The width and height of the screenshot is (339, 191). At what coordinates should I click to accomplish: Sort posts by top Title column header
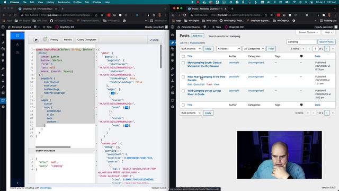click(x=190, y=56)
